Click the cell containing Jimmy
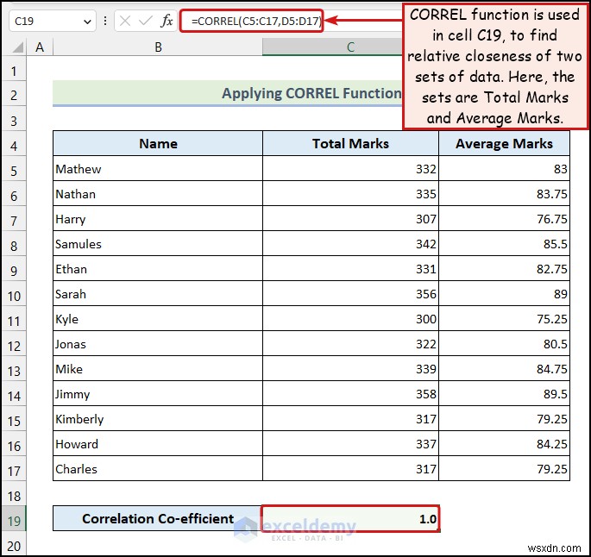 coord(158,394)
